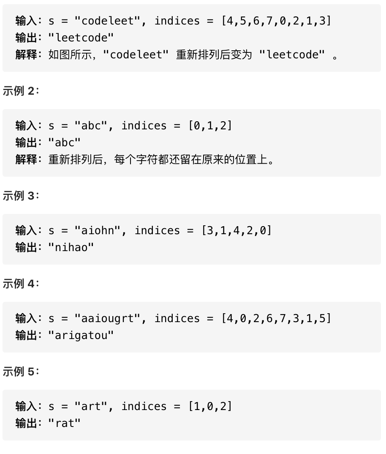
Task: Click the "leetcode" output in first example
Action: (81, 38)
